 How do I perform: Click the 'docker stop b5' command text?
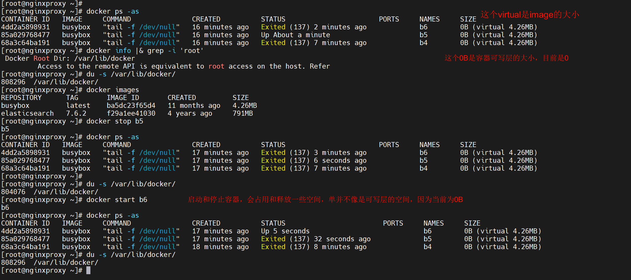click(x=115, y=121)
